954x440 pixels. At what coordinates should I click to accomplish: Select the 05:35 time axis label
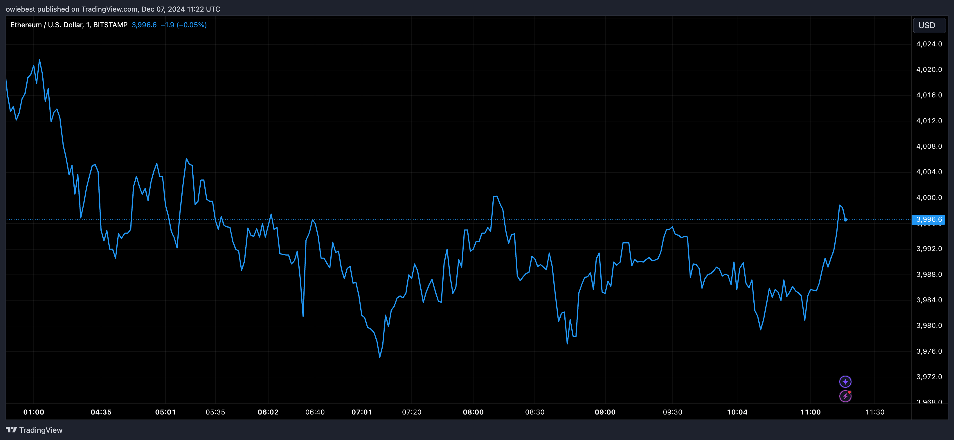pyautogui.click(x=215, y=412)
